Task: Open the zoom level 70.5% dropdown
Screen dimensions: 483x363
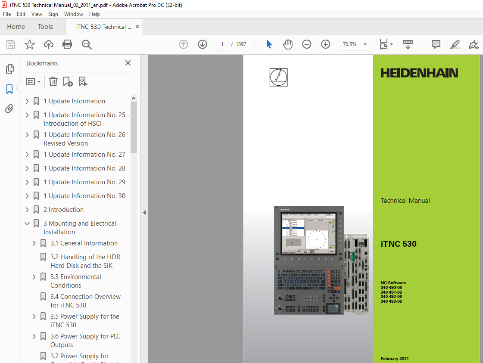Action: pos(365,44)
